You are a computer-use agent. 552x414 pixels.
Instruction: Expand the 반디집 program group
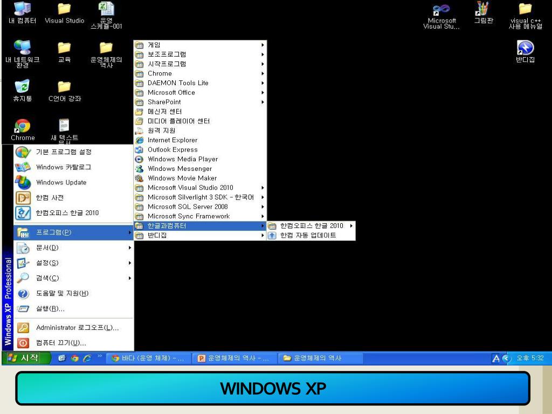coord(200,235)
